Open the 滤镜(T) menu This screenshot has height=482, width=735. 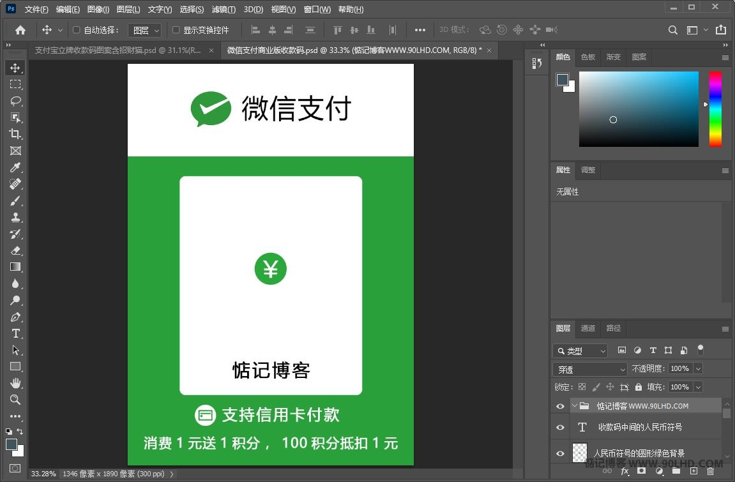(224, 10)
